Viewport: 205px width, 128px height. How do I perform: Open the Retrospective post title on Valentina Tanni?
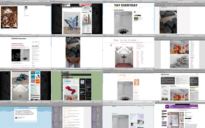[x=173, y=86]
